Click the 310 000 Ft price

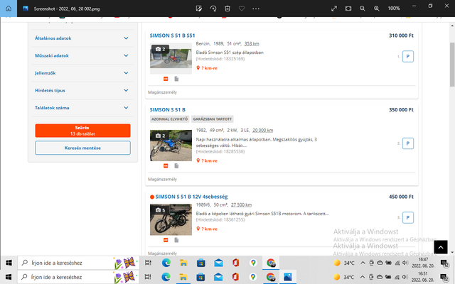(x=401, y=35)
